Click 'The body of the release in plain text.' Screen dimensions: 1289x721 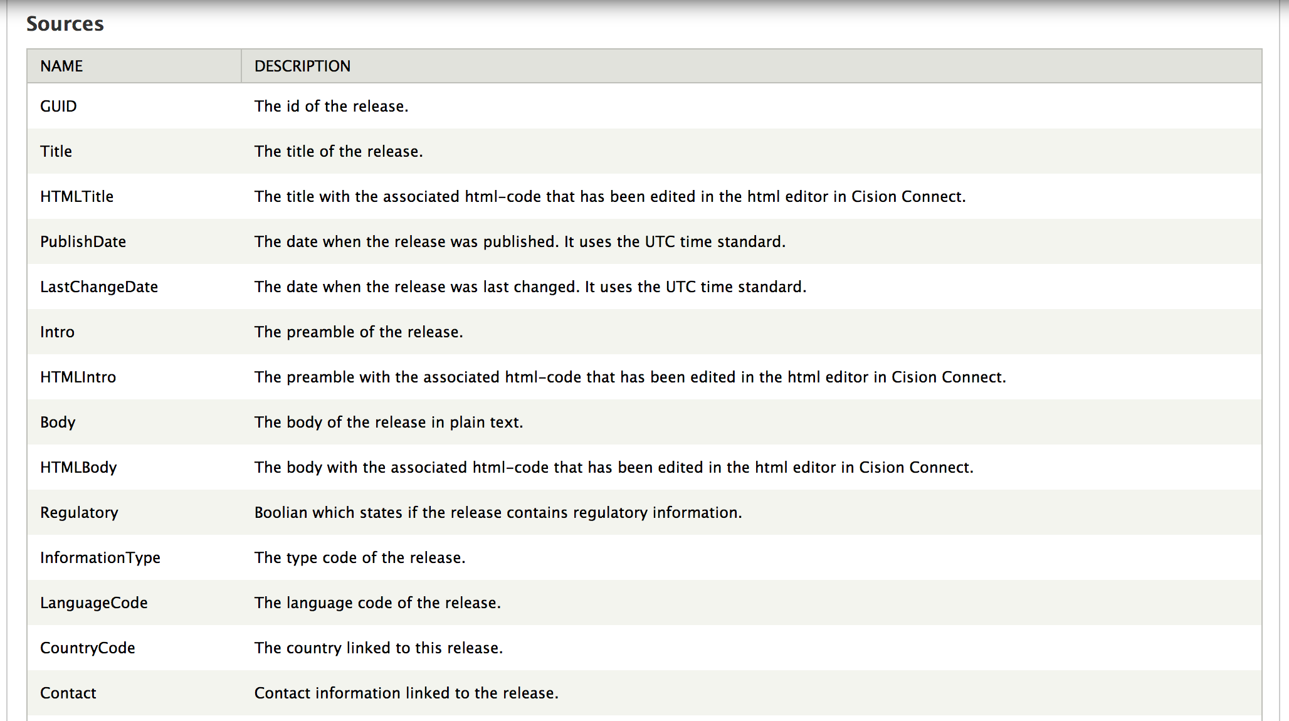coord(389,422)
